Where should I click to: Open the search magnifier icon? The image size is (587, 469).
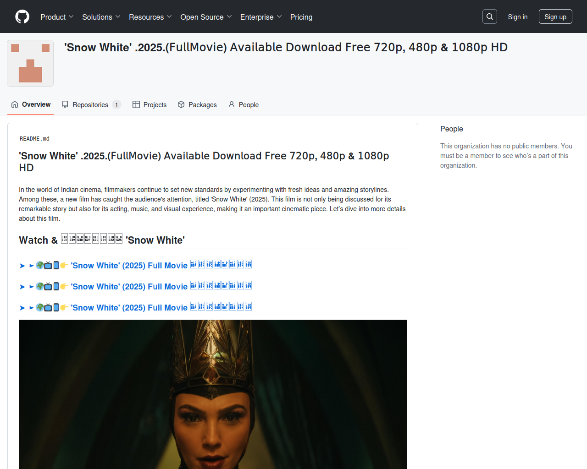point(490,16)
